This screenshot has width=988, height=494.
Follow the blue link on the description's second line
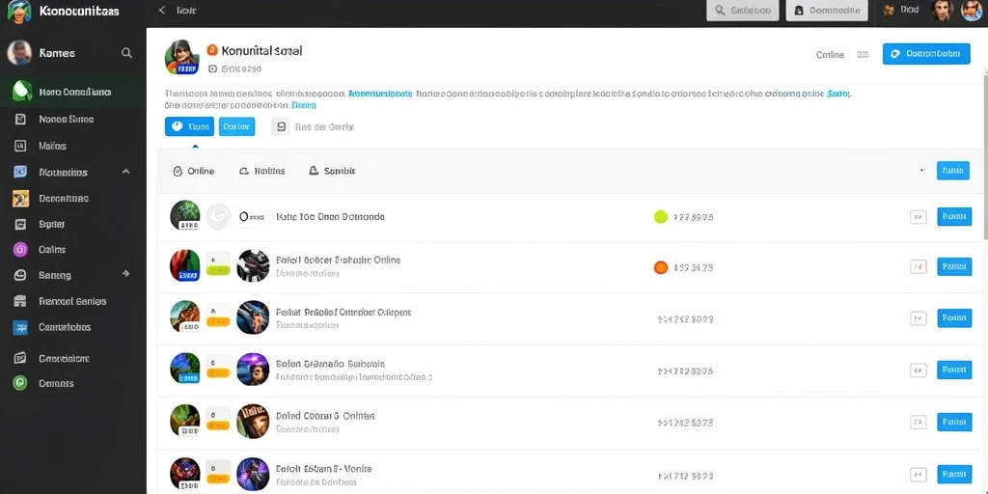point(303,105)
